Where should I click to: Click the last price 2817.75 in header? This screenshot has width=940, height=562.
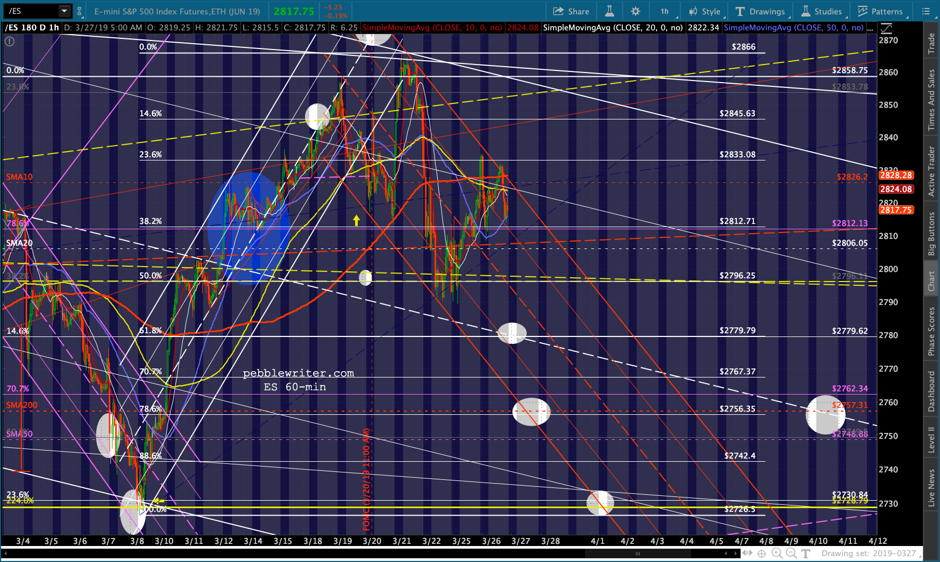pyautogui.click(x=294, y=11)
